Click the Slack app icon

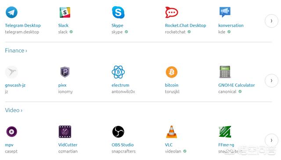tap(65, 12)
